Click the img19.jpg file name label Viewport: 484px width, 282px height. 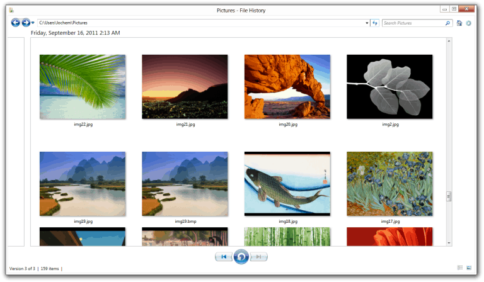pos(83,222)
